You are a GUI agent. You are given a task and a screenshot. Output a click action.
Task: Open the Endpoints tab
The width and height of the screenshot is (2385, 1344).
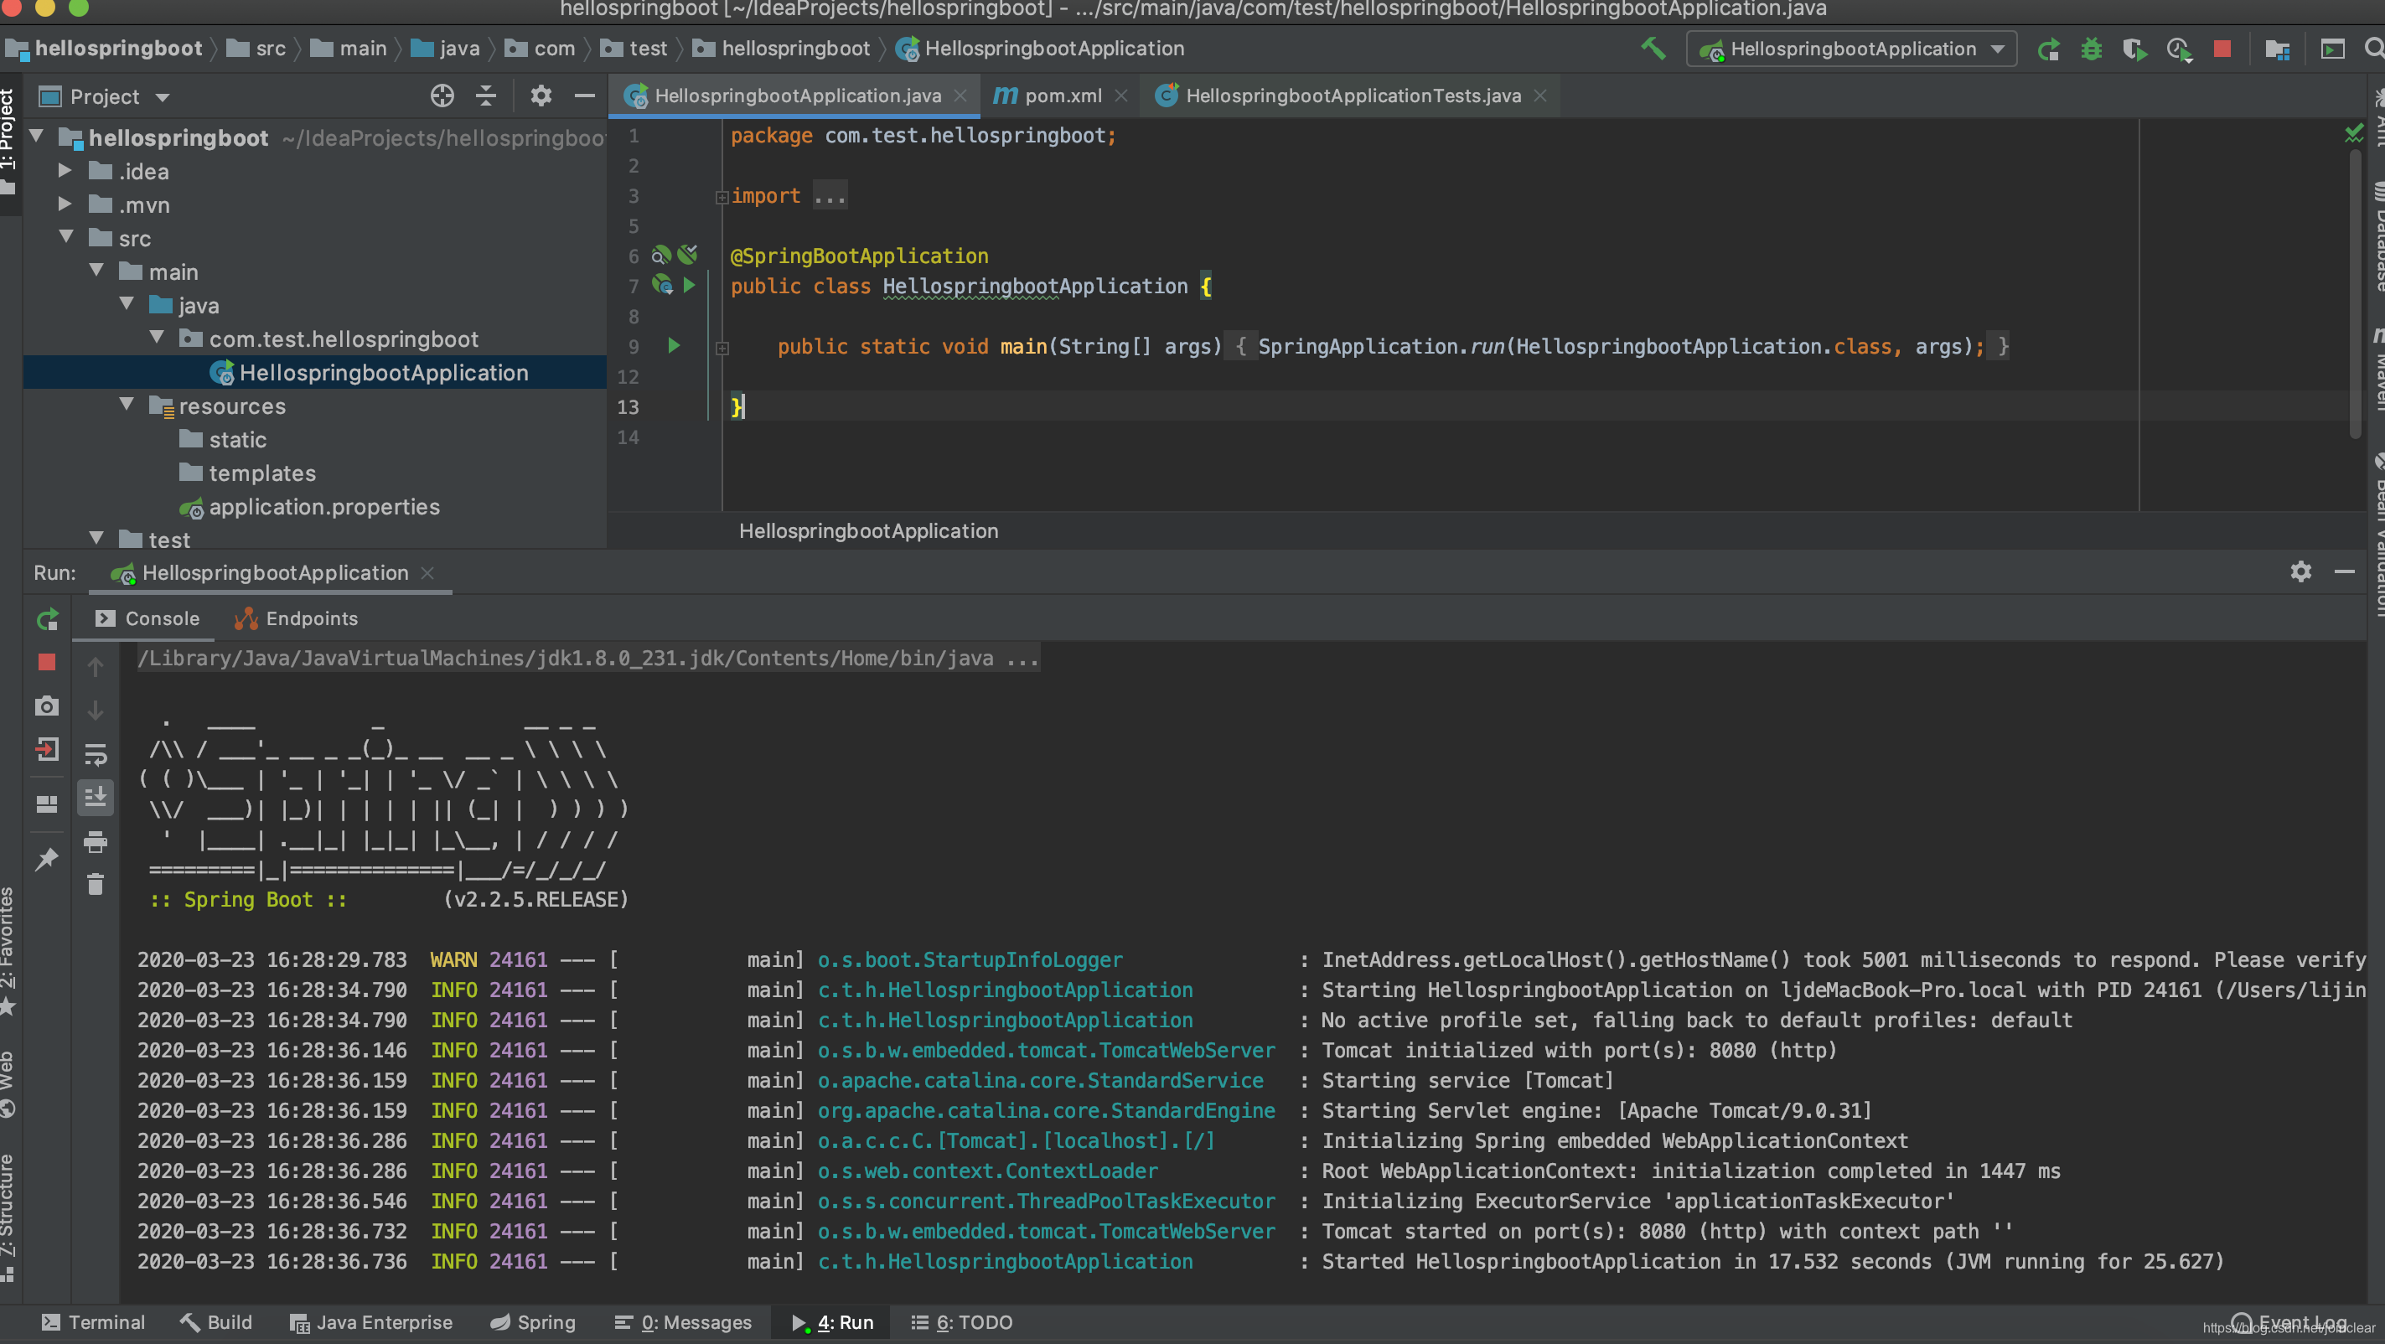(297, 618)
